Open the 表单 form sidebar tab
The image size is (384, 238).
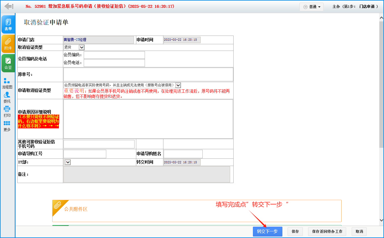[x=8, y=25]
